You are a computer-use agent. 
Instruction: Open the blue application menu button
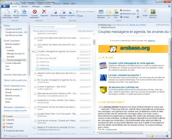coord(5,6)
